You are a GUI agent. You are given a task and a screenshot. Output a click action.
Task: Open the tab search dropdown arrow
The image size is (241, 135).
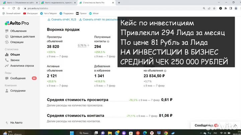click(x=219, y=2)
